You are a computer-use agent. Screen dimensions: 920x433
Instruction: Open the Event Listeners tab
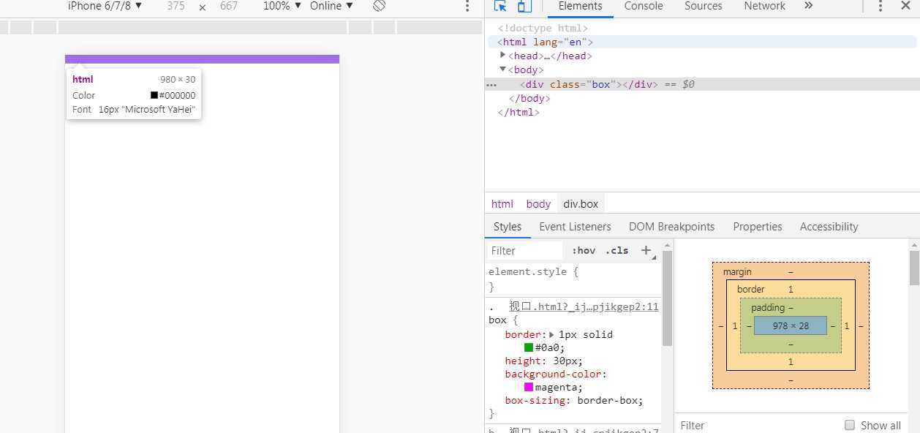(575, 227)
